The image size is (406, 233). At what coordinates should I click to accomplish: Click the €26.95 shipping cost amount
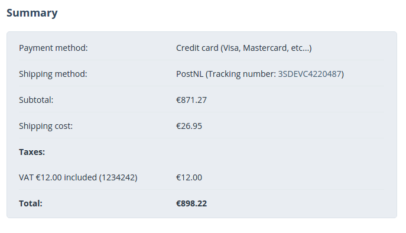coord(189,126)
